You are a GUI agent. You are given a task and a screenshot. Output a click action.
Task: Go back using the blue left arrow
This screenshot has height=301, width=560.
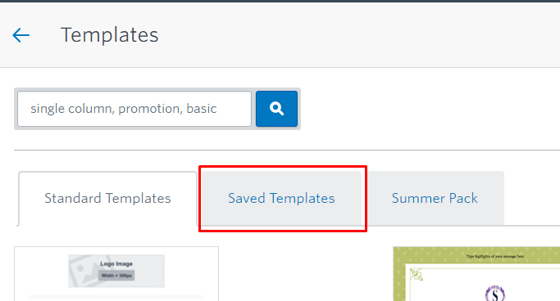20,35
